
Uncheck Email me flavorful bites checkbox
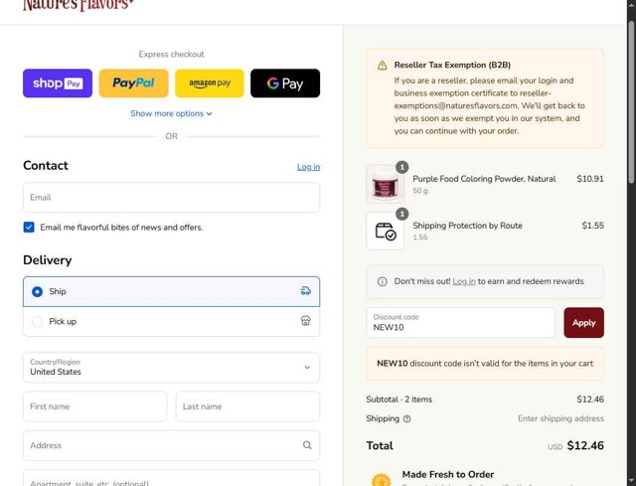click(29, 228)
